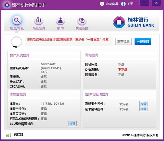Click the 已联网 status text
Viewport: 164px width, 141px height.
(x=18, y=135)
